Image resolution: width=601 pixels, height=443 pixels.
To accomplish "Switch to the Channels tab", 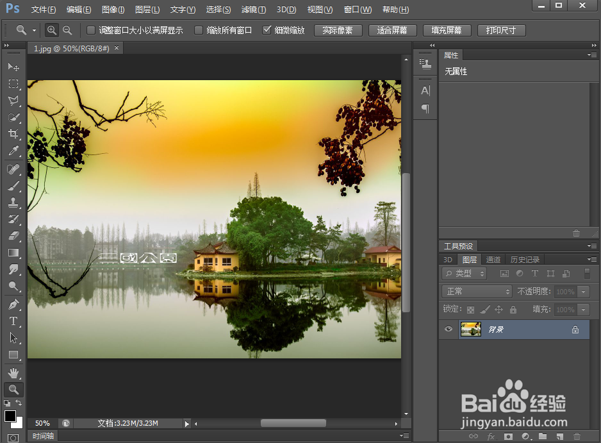I will tap(493, 260).
